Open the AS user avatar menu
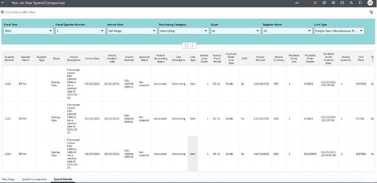 click(x=370, y=3)
